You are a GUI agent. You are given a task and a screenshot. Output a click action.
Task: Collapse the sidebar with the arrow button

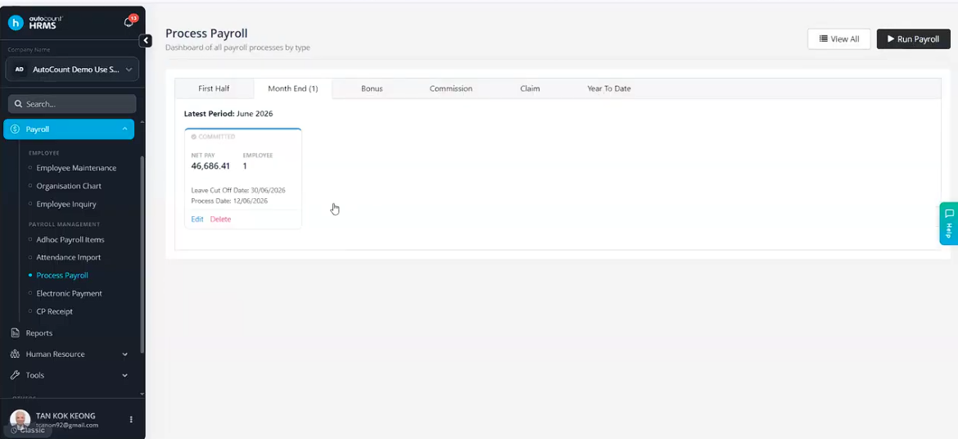click(x=146, y=40)
